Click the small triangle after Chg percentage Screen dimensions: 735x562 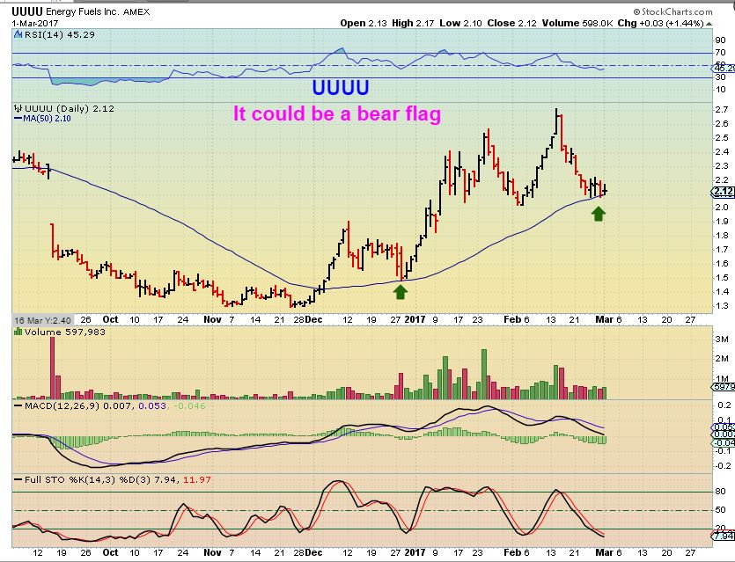click(709, 24)
